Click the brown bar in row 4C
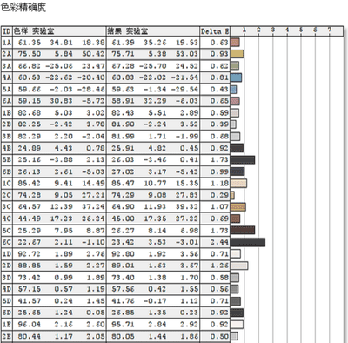The height and width of the screenshot is (343, 348). tap(235, 219)
